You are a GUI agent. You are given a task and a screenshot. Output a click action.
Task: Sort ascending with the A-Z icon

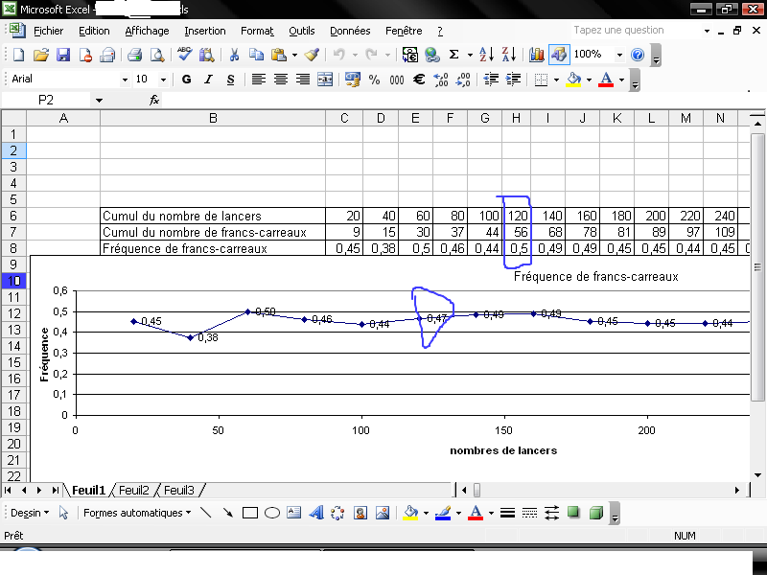pyautogui.click(x=485, y=55)
